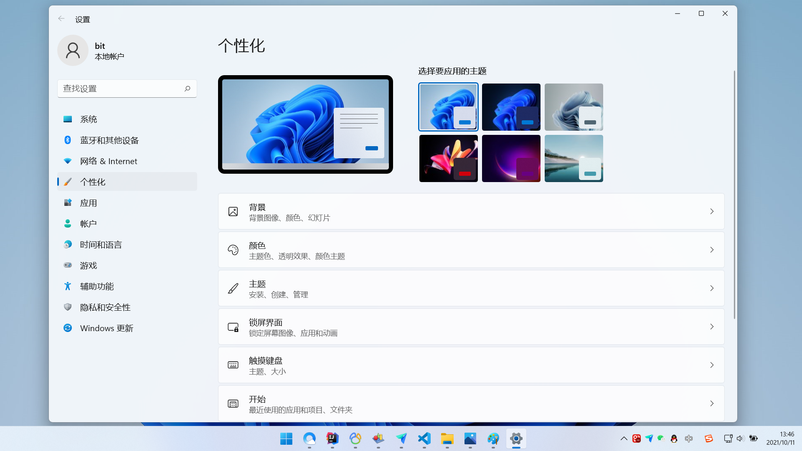Show hidden tray icons arrow

624,438
